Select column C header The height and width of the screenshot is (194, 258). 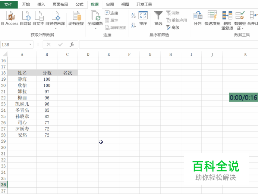(67, 55)
